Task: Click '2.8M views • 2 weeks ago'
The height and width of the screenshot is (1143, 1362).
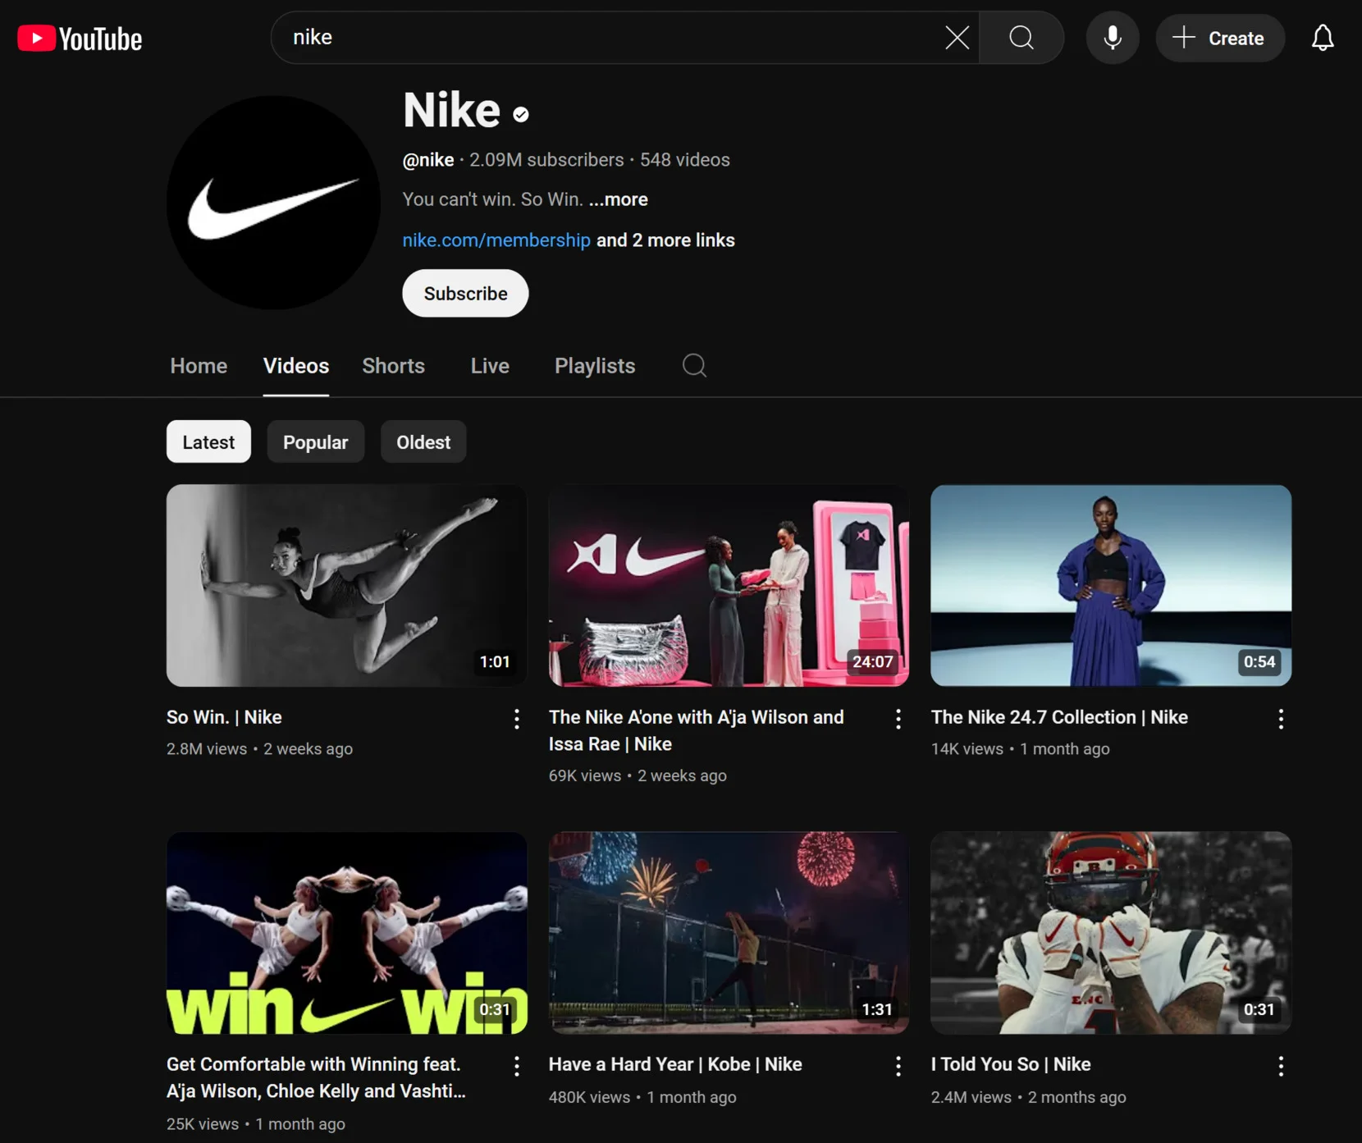Action: [259, 748]
